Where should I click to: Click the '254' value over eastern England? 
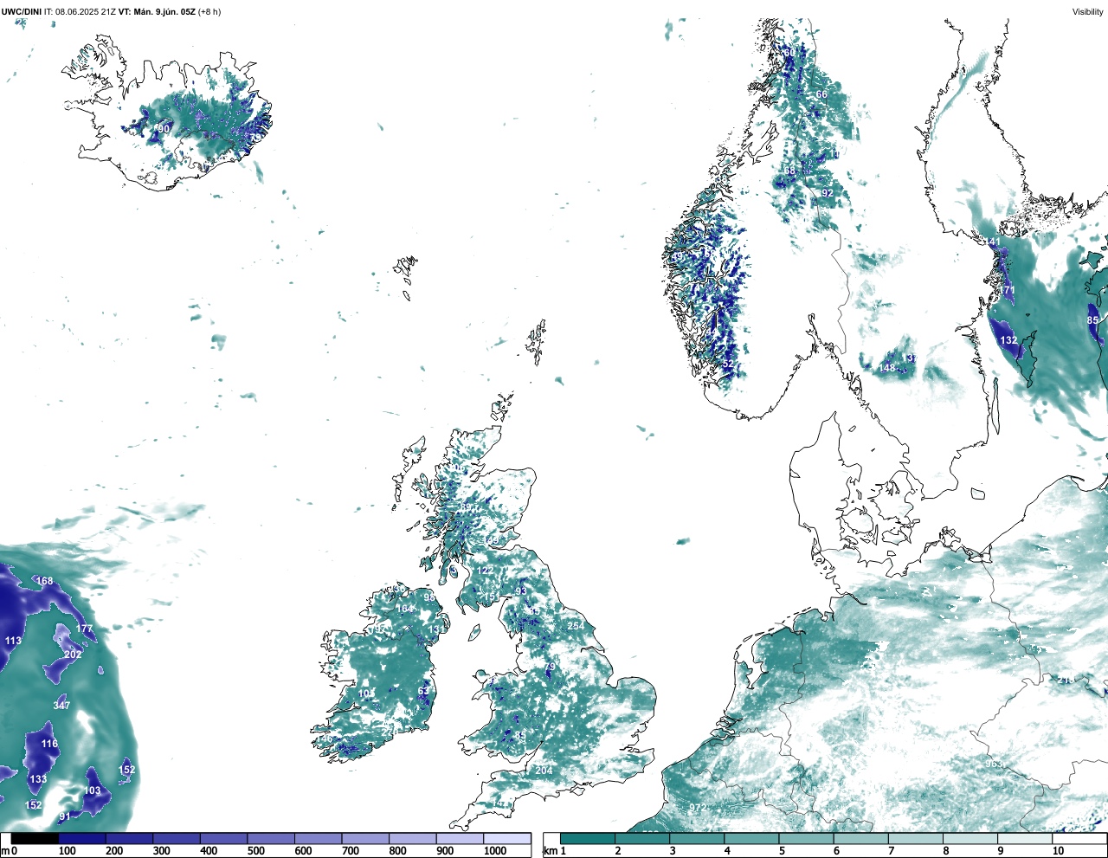pos(576,626)
